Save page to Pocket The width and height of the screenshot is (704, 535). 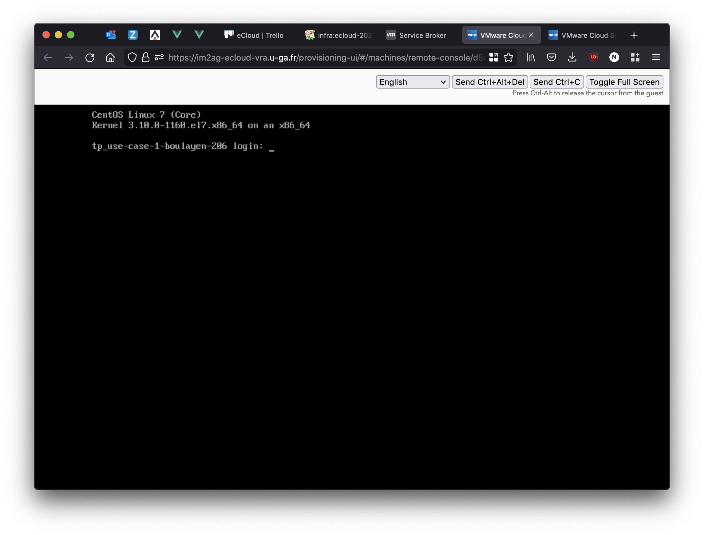coord(551,57)
